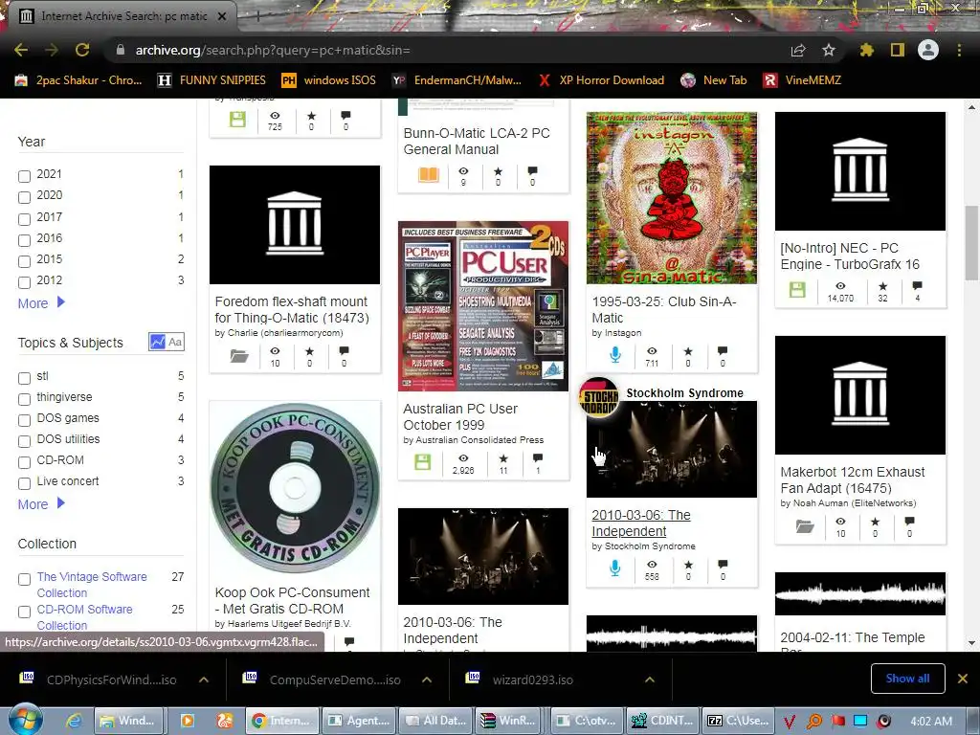Screen dimensions: 980x735
Task: Expand More under the Year filter
Action: pos(41,303)
